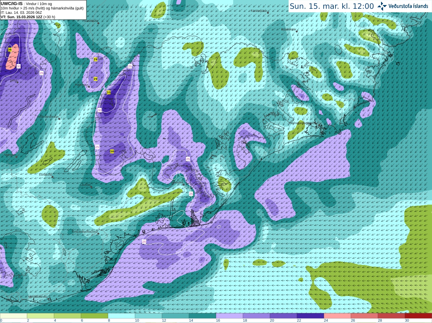Click the 28–30 m/s red legend swatch
The width and height of the screenshot is (432, 323).
[391, 316]
